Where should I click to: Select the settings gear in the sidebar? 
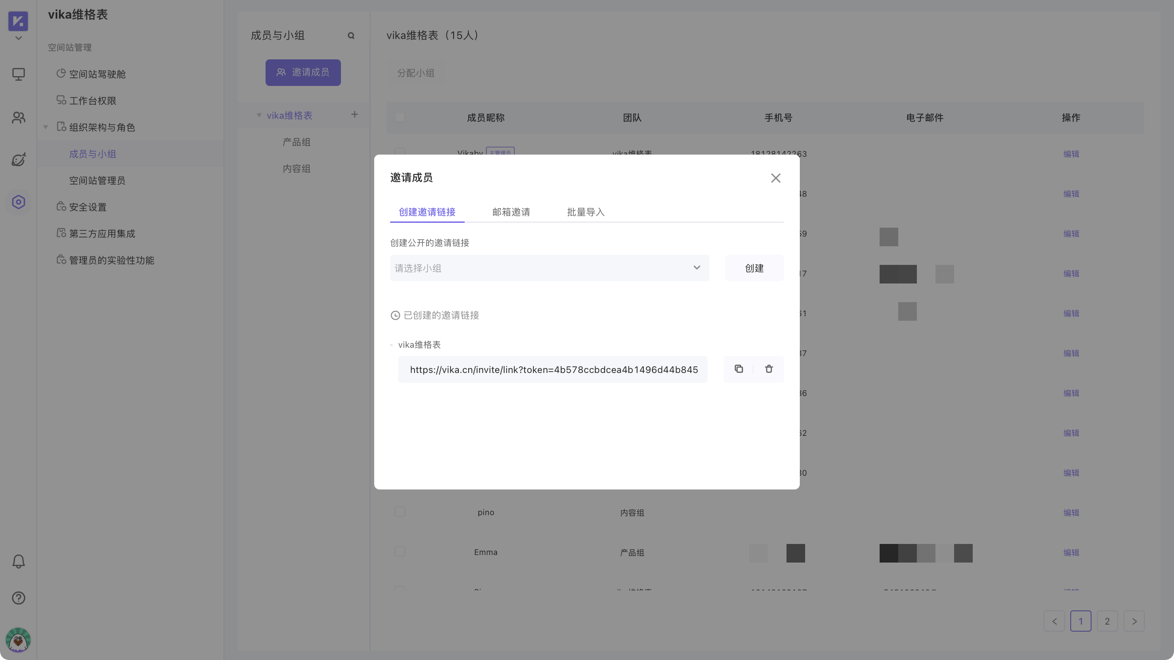point(18,202)
